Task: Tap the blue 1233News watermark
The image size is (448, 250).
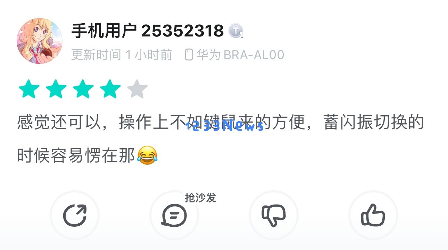Action: point(225,126)
